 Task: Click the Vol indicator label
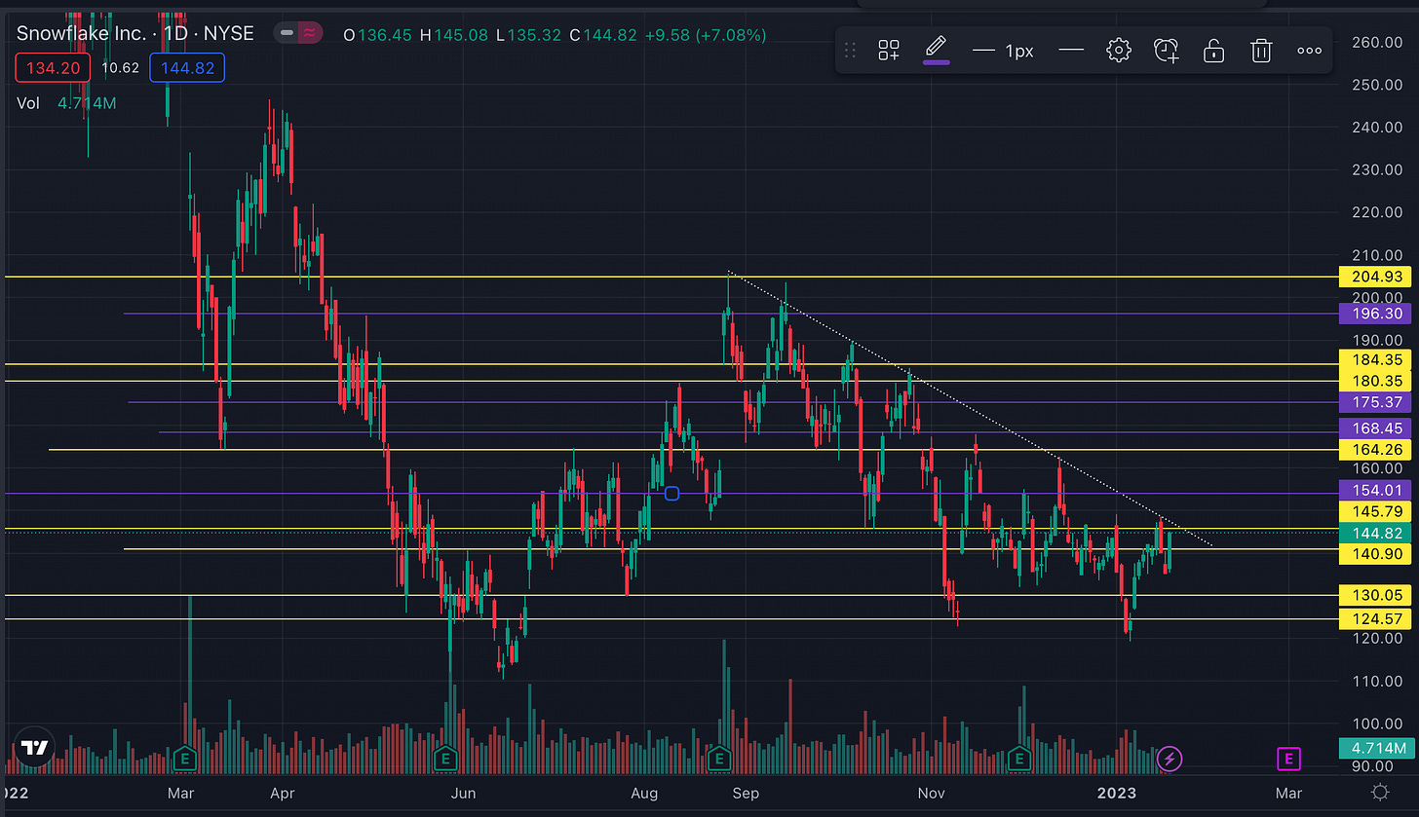28,102
